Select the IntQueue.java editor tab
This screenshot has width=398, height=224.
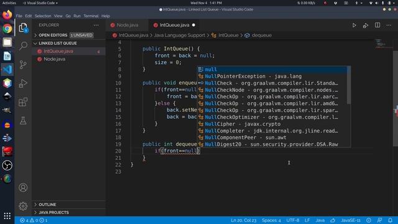(x=175, y=25)
